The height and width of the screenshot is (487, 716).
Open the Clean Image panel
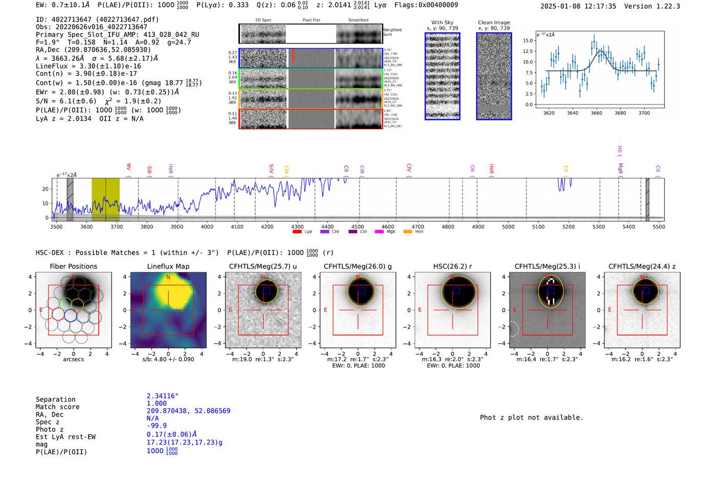point(494,76)
